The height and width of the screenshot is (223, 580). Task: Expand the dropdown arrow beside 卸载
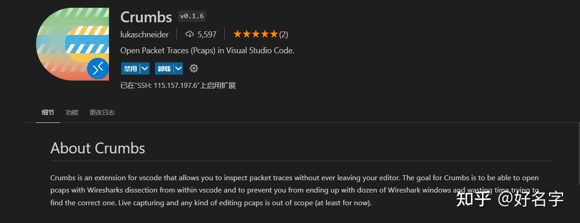(x=178, y=68)
